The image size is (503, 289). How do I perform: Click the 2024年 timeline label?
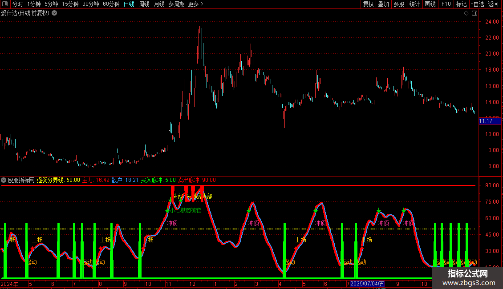coord(9,284)
